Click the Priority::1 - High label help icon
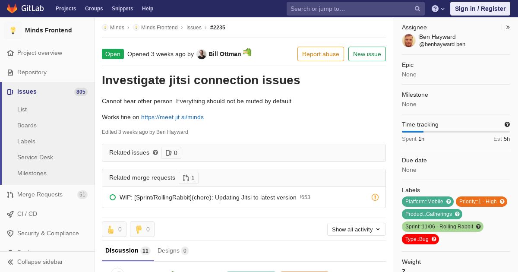Screen dimensions: 518x272 (502, 202)
